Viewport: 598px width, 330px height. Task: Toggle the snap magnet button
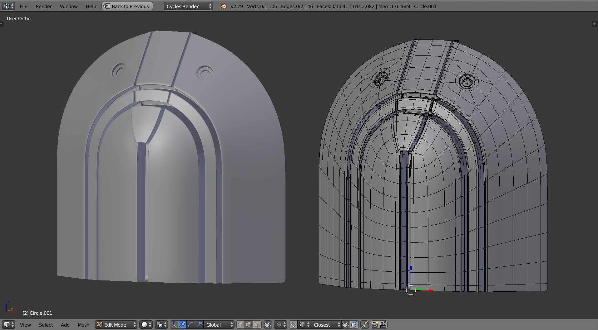293,325
